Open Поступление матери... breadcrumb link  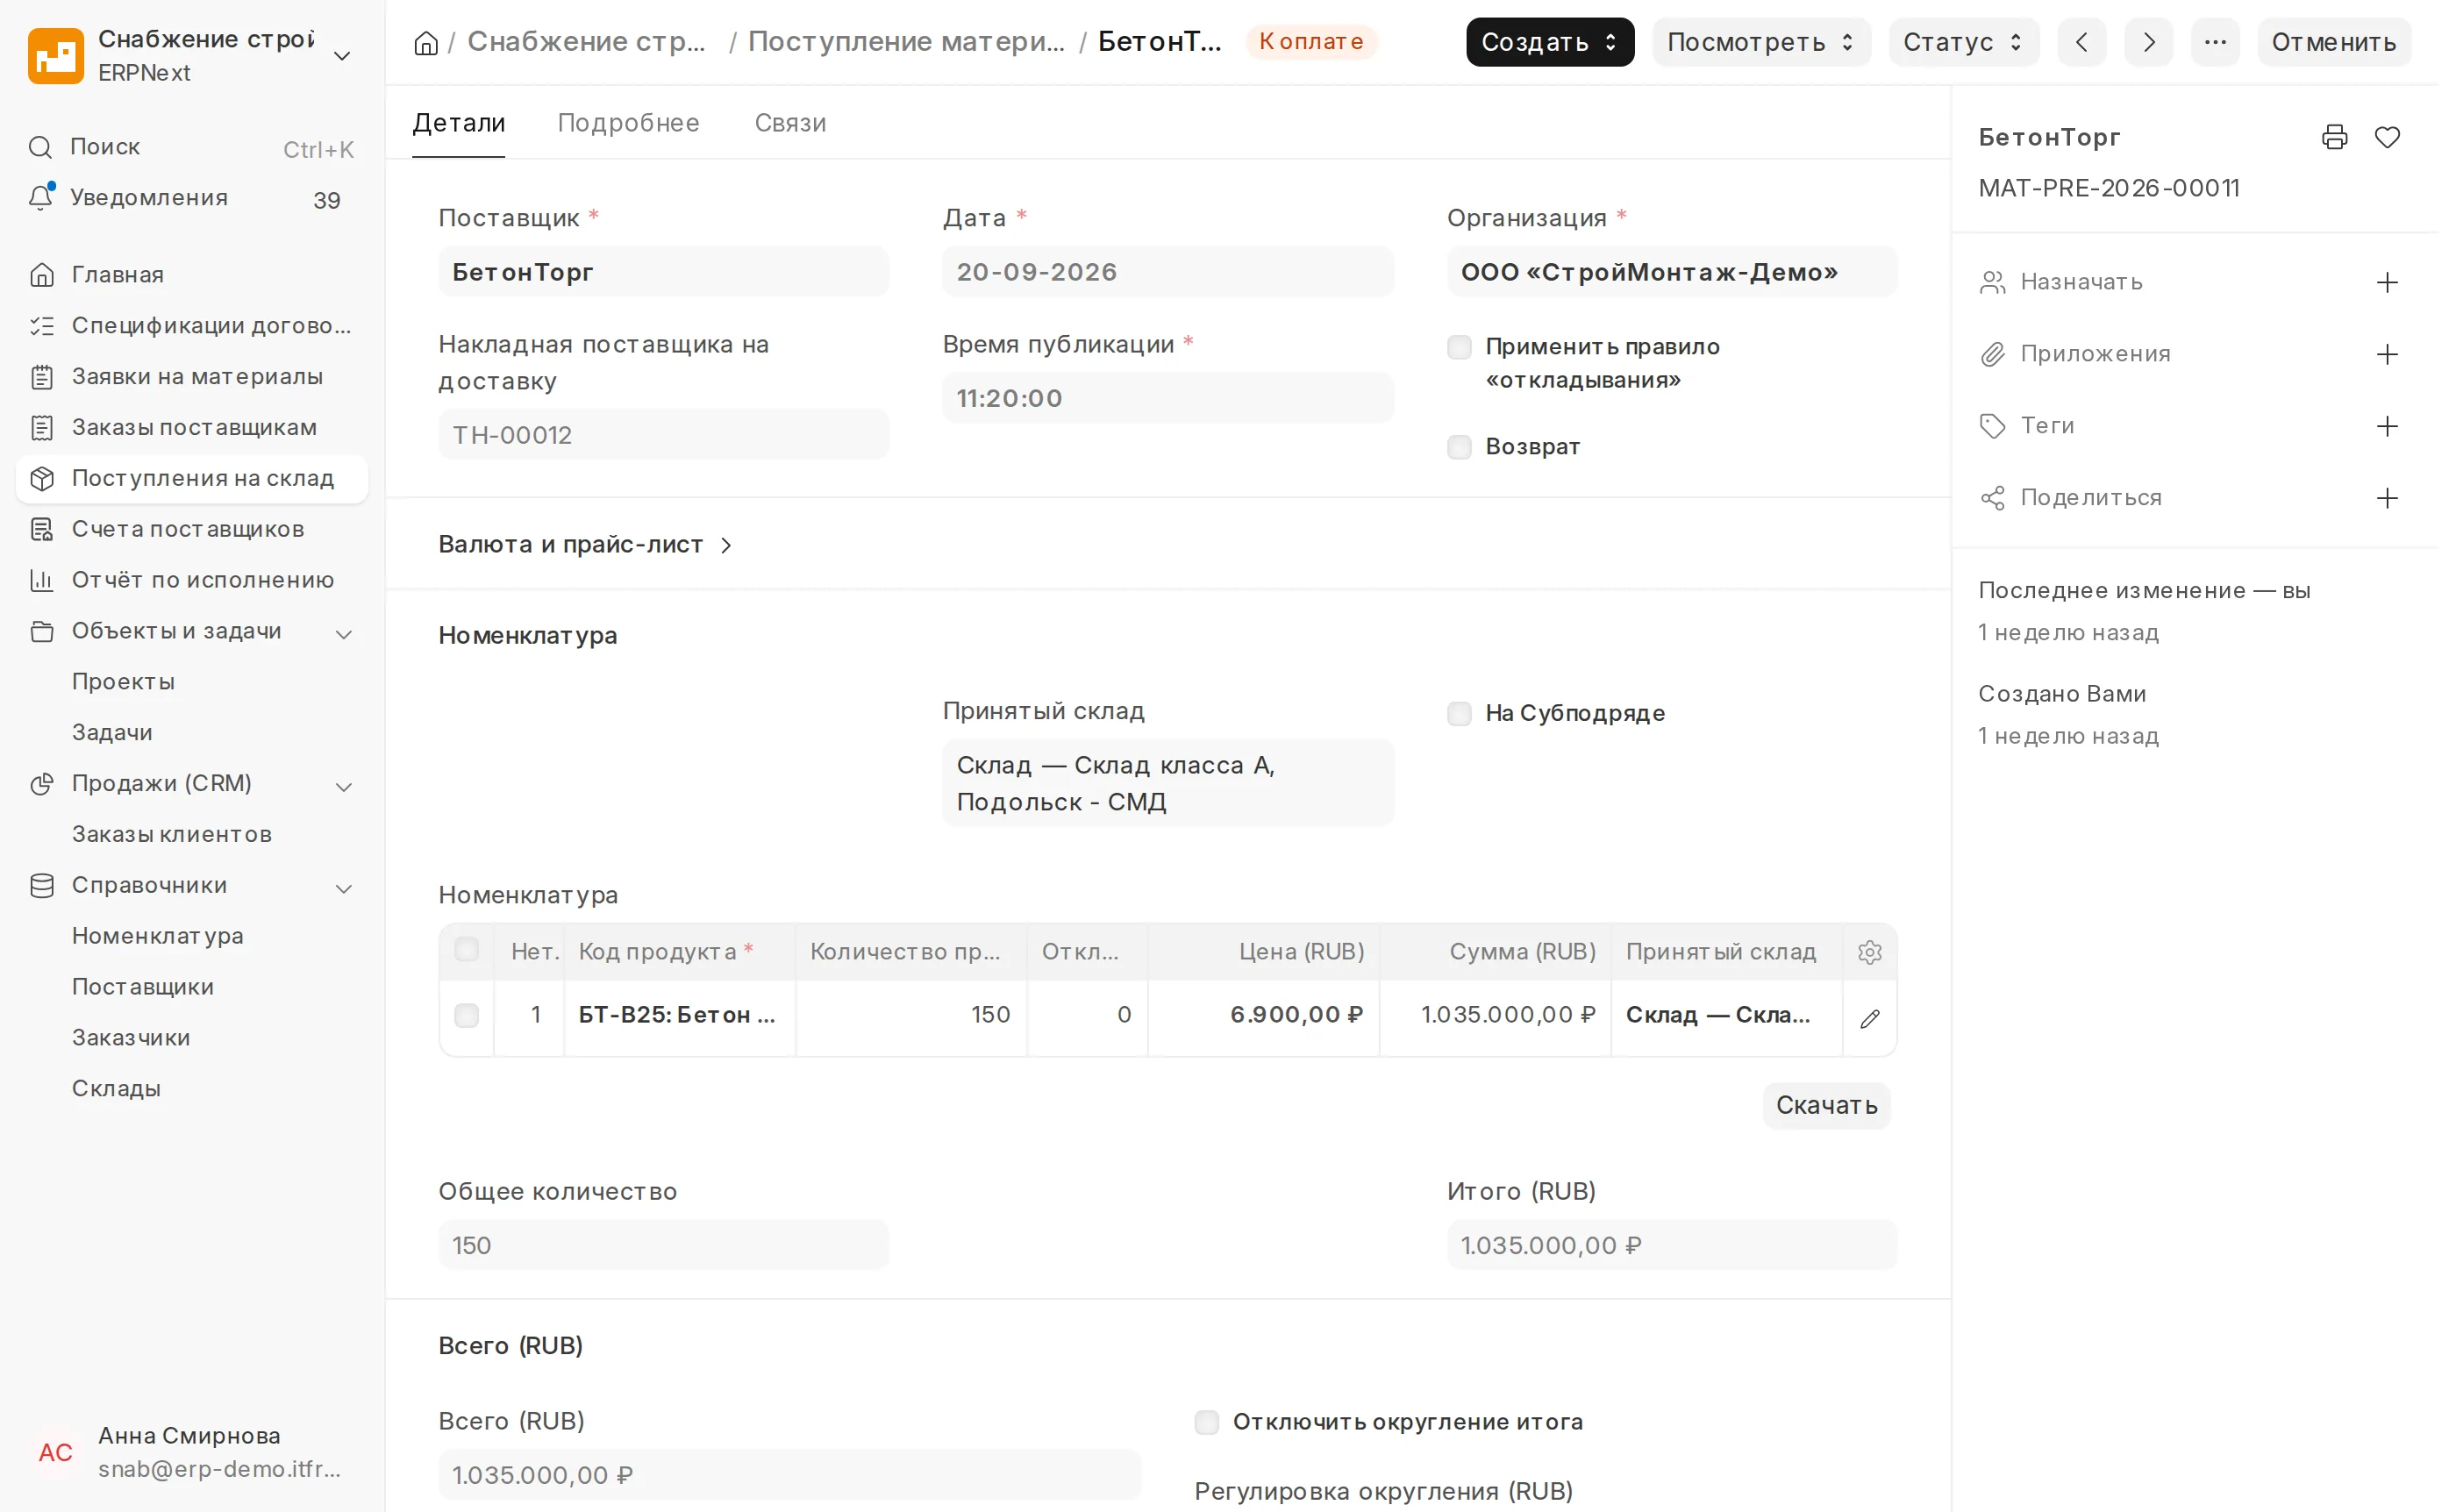point(906,42)
